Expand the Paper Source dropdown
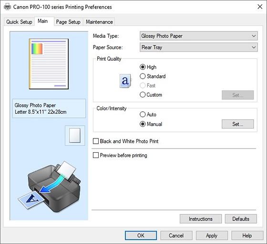 point(198,47)
